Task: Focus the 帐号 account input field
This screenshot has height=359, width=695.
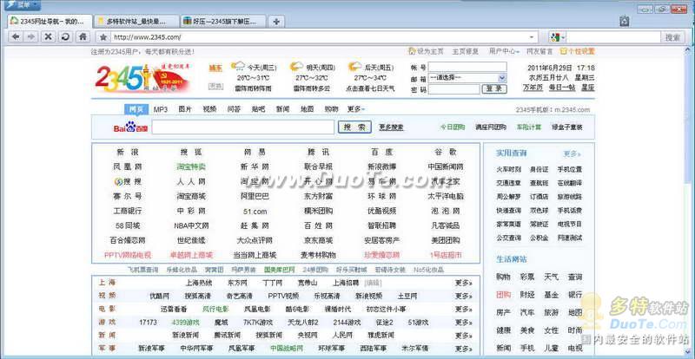Action: 467,67
